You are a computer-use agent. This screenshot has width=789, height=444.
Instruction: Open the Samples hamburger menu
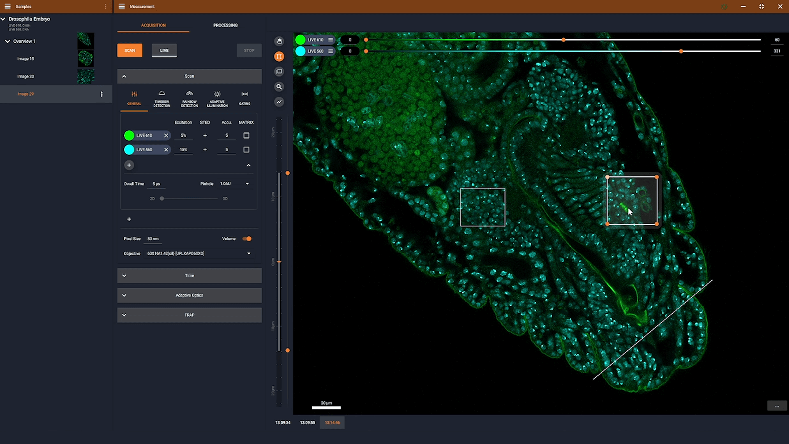tap(7, 7)
